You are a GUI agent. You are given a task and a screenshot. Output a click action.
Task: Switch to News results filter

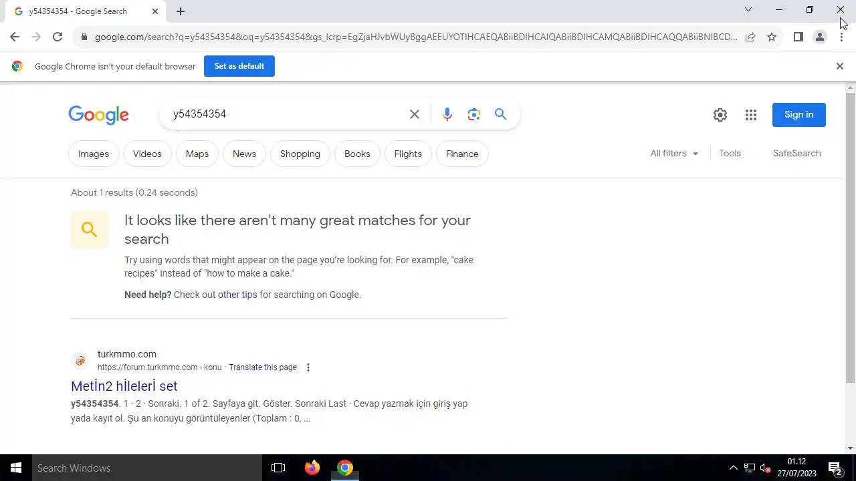pyautogui.click(x=244, y=154)
